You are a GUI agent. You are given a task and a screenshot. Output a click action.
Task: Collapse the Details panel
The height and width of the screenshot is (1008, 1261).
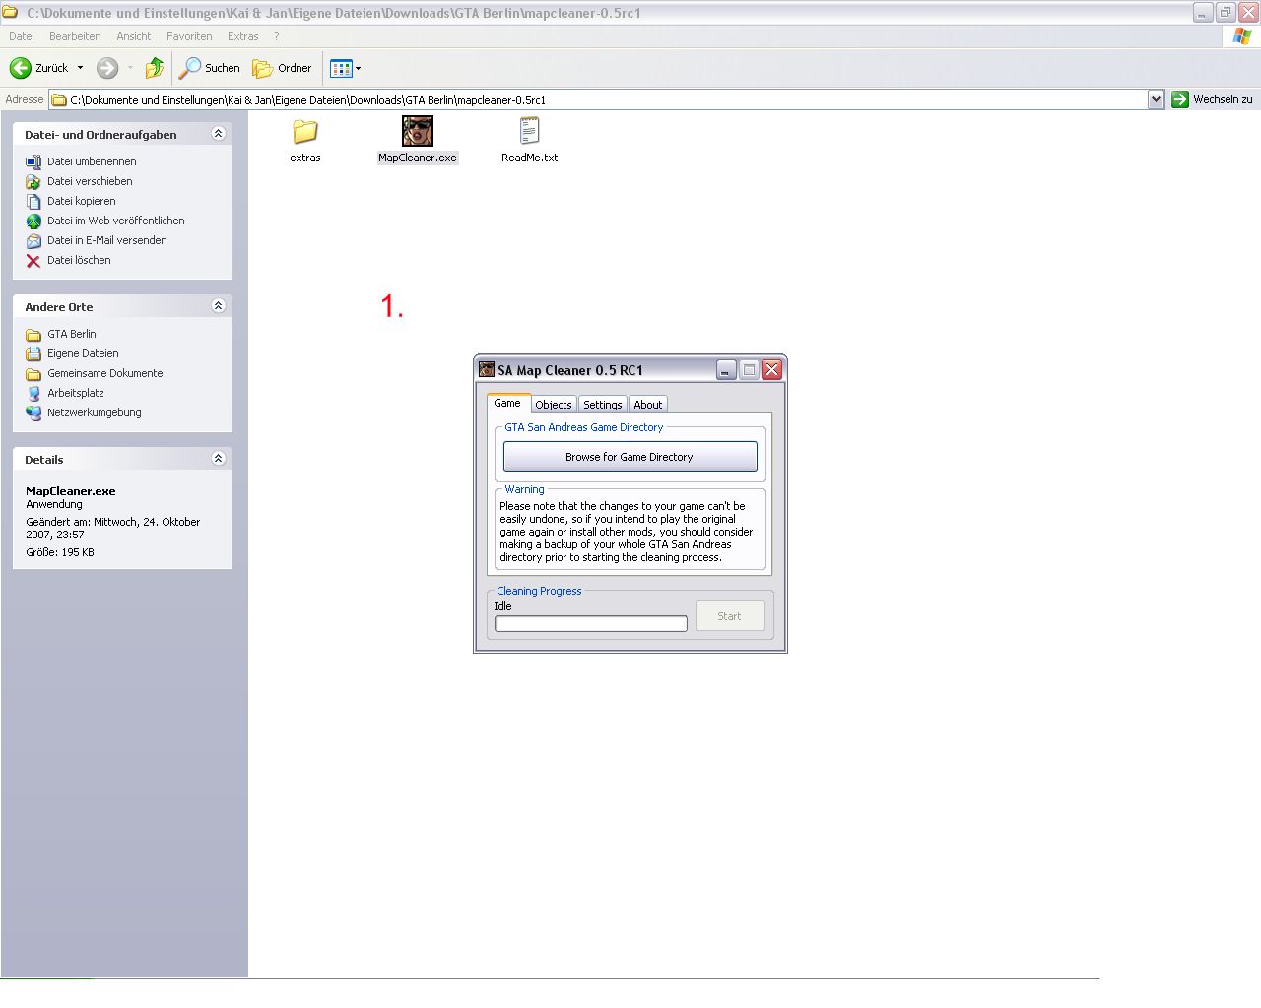[x=219, y=459]
